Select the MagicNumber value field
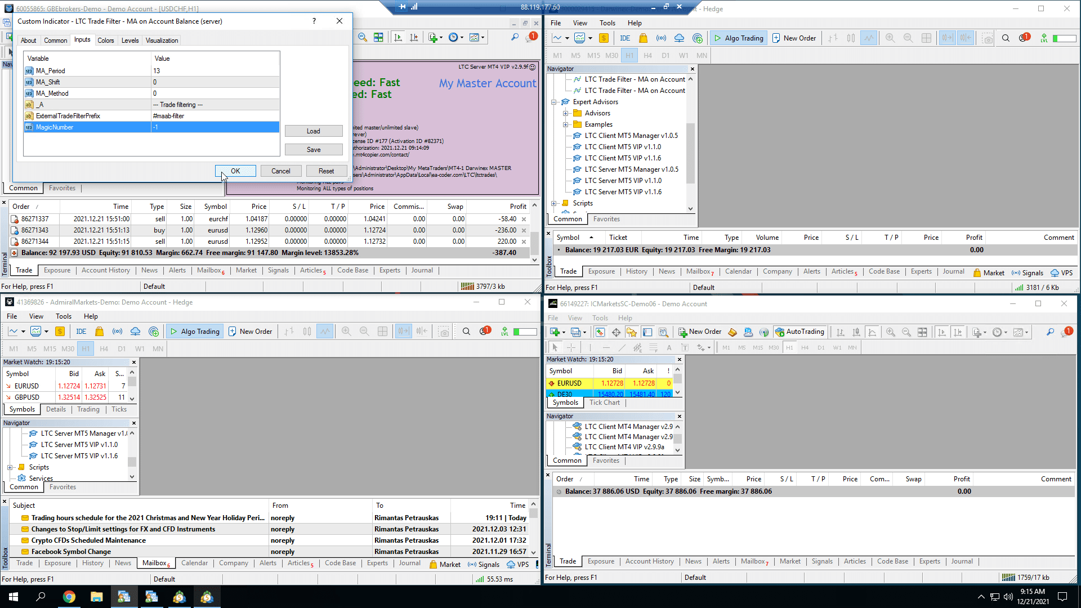1081x608 pixels. tap(215, 127)
